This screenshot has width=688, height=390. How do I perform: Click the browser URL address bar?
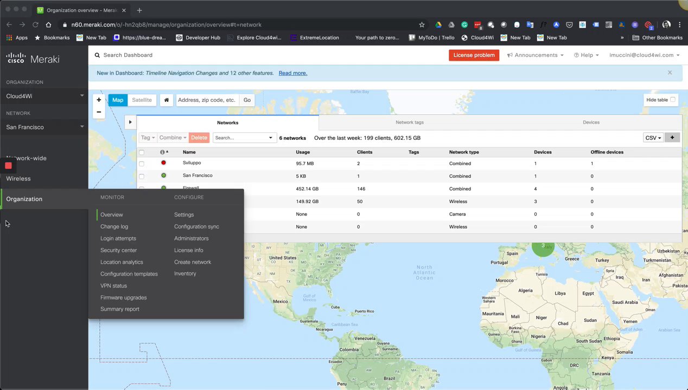click(239, 24)
